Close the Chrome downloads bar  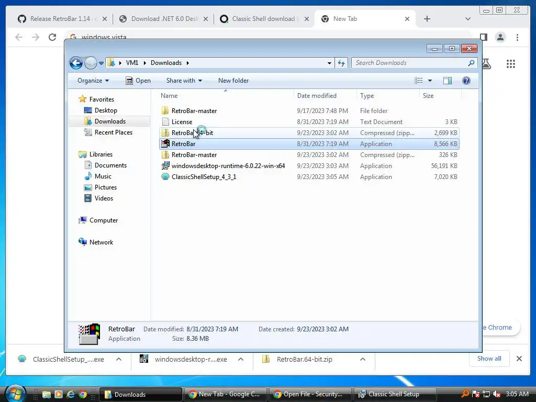tap(519, 359)
